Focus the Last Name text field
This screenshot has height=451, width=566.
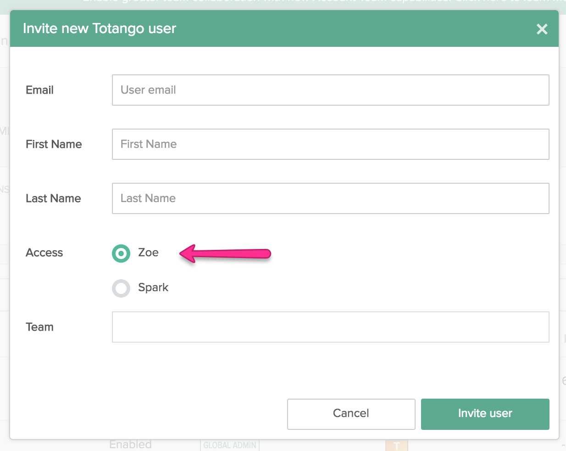point(331,198)
